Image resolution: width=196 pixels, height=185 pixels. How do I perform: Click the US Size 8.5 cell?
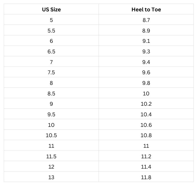click(x=51, y=94)
